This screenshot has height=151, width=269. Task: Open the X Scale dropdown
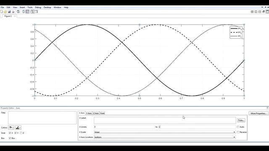[165, 132]
